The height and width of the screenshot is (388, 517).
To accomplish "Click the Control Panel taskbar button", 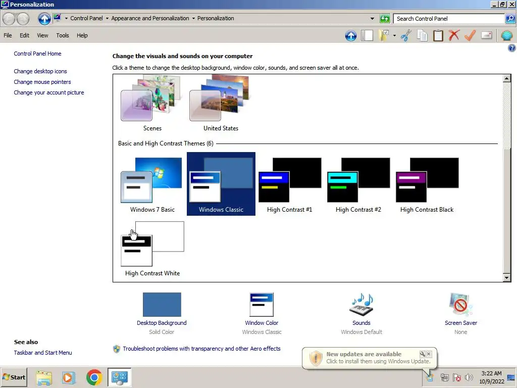I will tap(119, 377).
